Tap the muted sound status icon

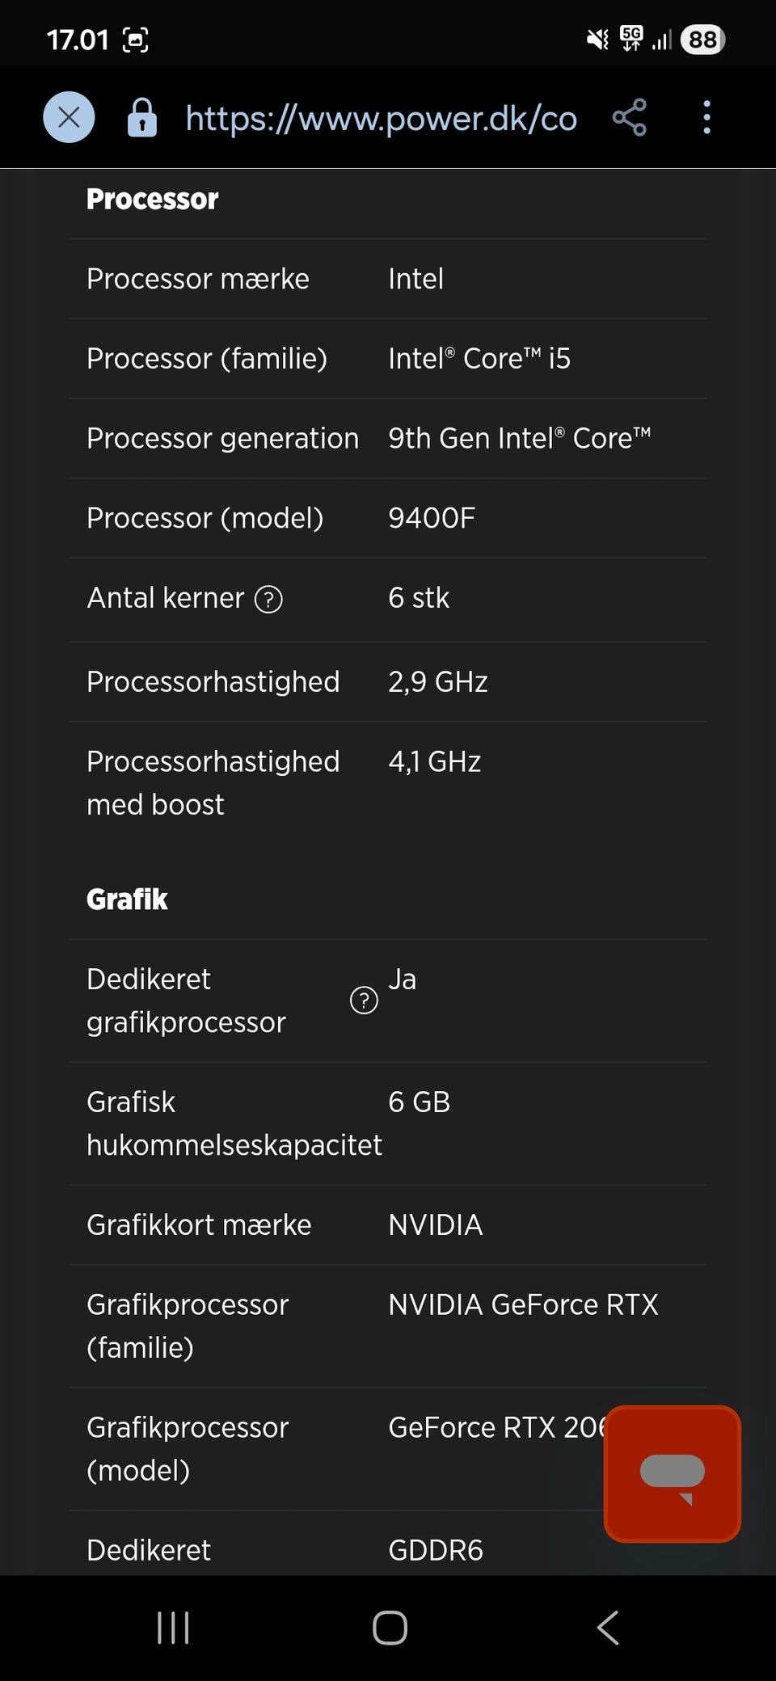597,40
